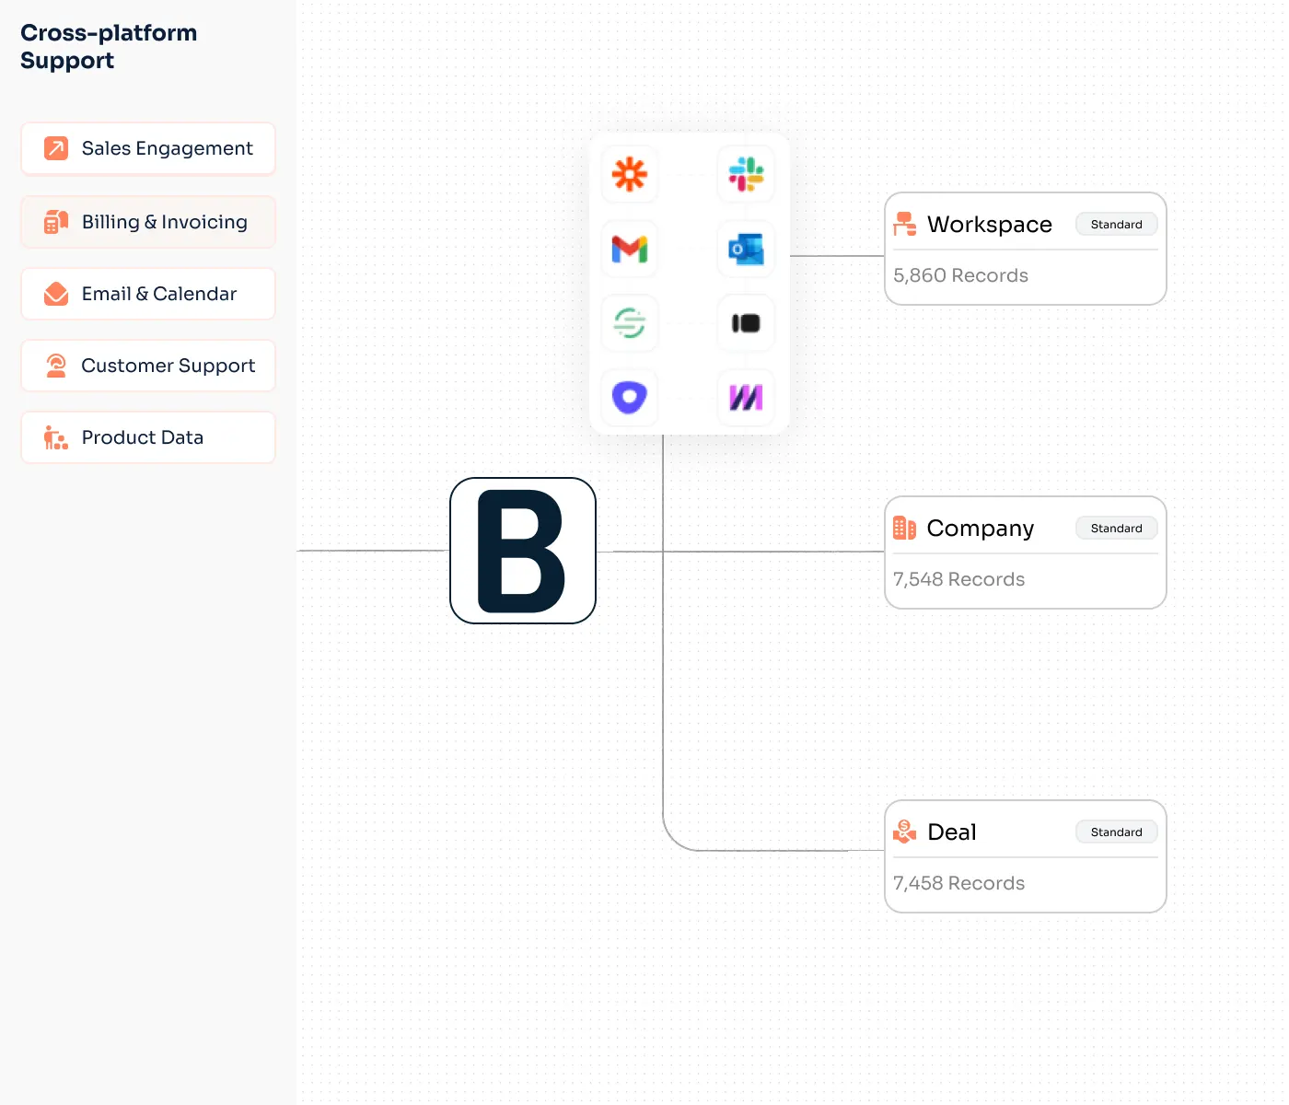Click the 7,548 Records text on the Company card
The image size is (1289, 1105).
click(x=958, y=579)
